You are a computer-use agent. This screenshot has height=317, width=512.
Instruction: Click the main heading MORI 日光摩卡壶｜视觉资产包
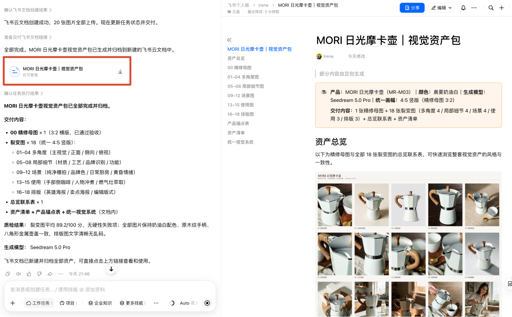[388, 40]
